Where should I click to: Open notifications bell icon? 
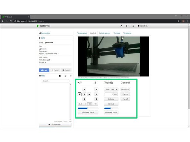pos(133,26)
